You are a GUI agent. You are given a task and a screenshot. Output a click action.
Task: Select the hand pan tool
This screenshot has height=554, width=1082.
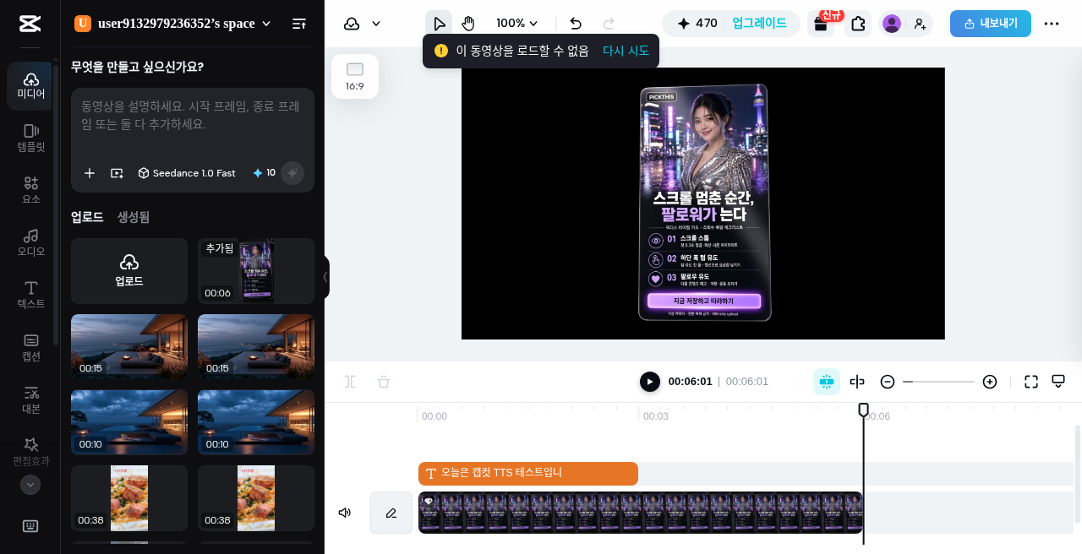click(x=468, y=24)
